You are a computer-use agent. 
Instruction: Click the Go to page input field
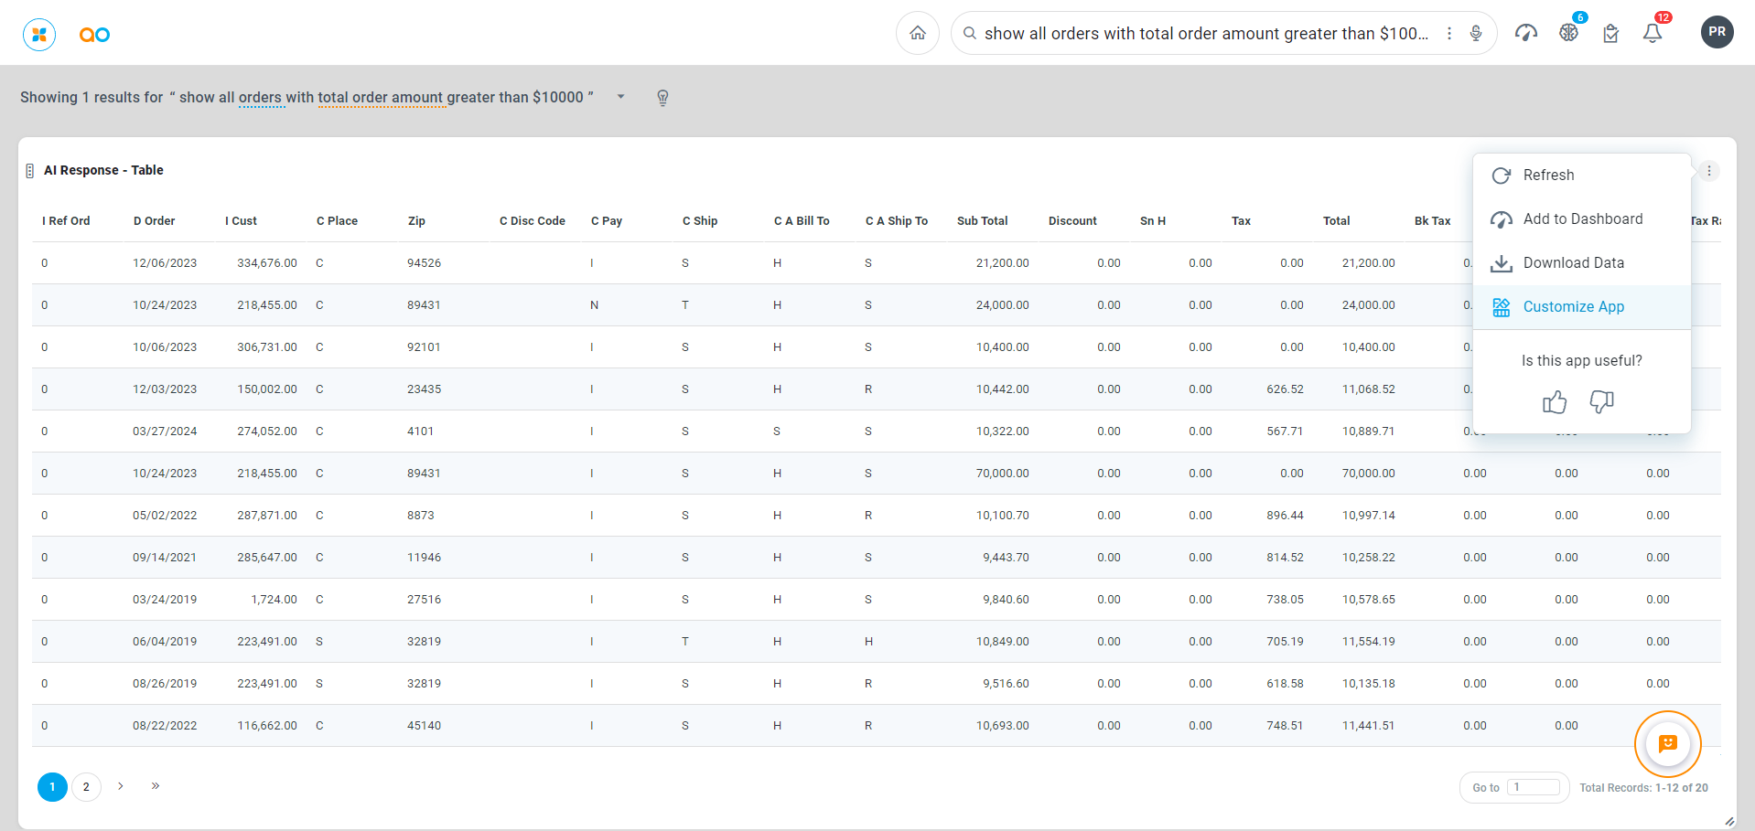(1534, 787)
